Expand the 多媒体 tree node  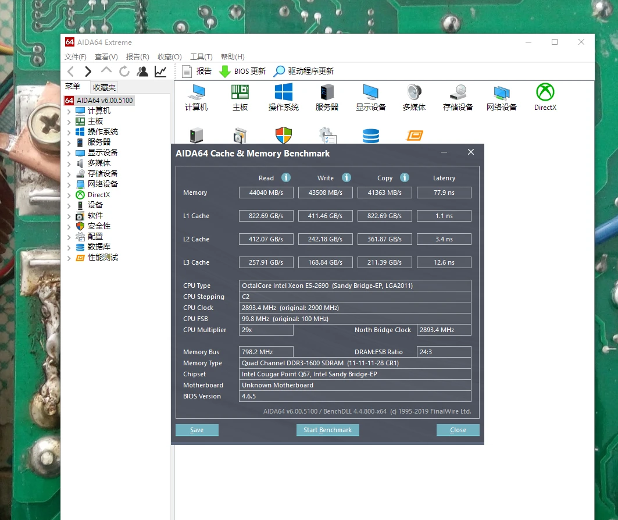[x=69, y=164]
